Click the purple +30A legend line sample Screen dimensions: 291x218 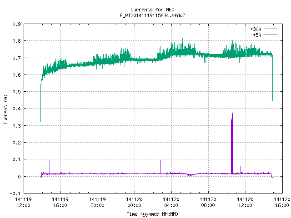click(271, 29)
